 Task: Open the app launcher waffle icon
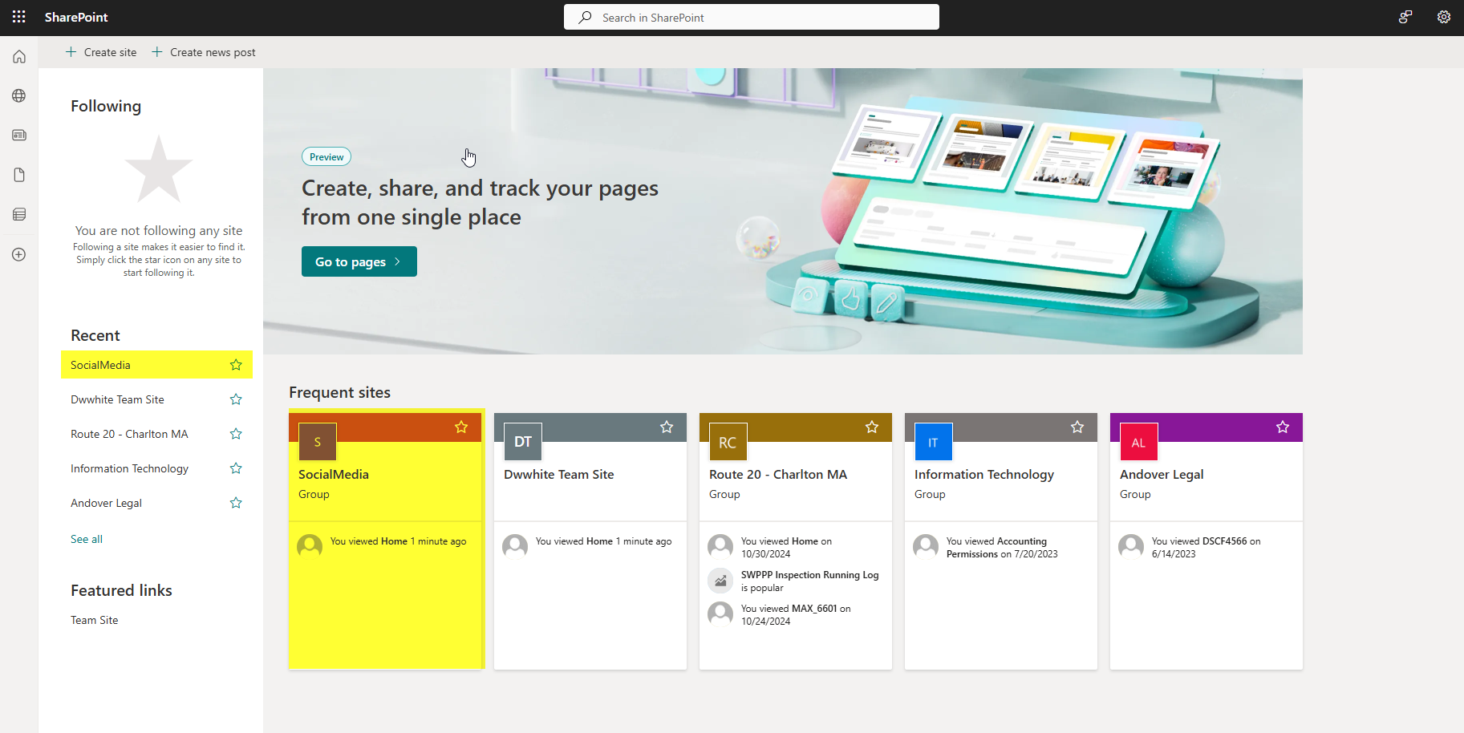coord(19,17)
